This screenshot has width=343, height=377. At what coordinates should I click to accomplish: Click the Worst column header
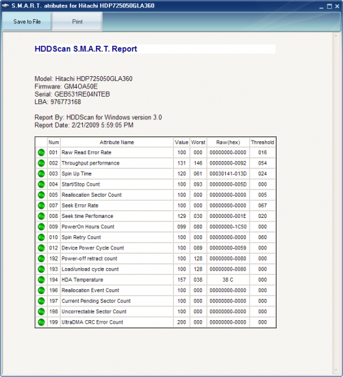pos(198,143)
